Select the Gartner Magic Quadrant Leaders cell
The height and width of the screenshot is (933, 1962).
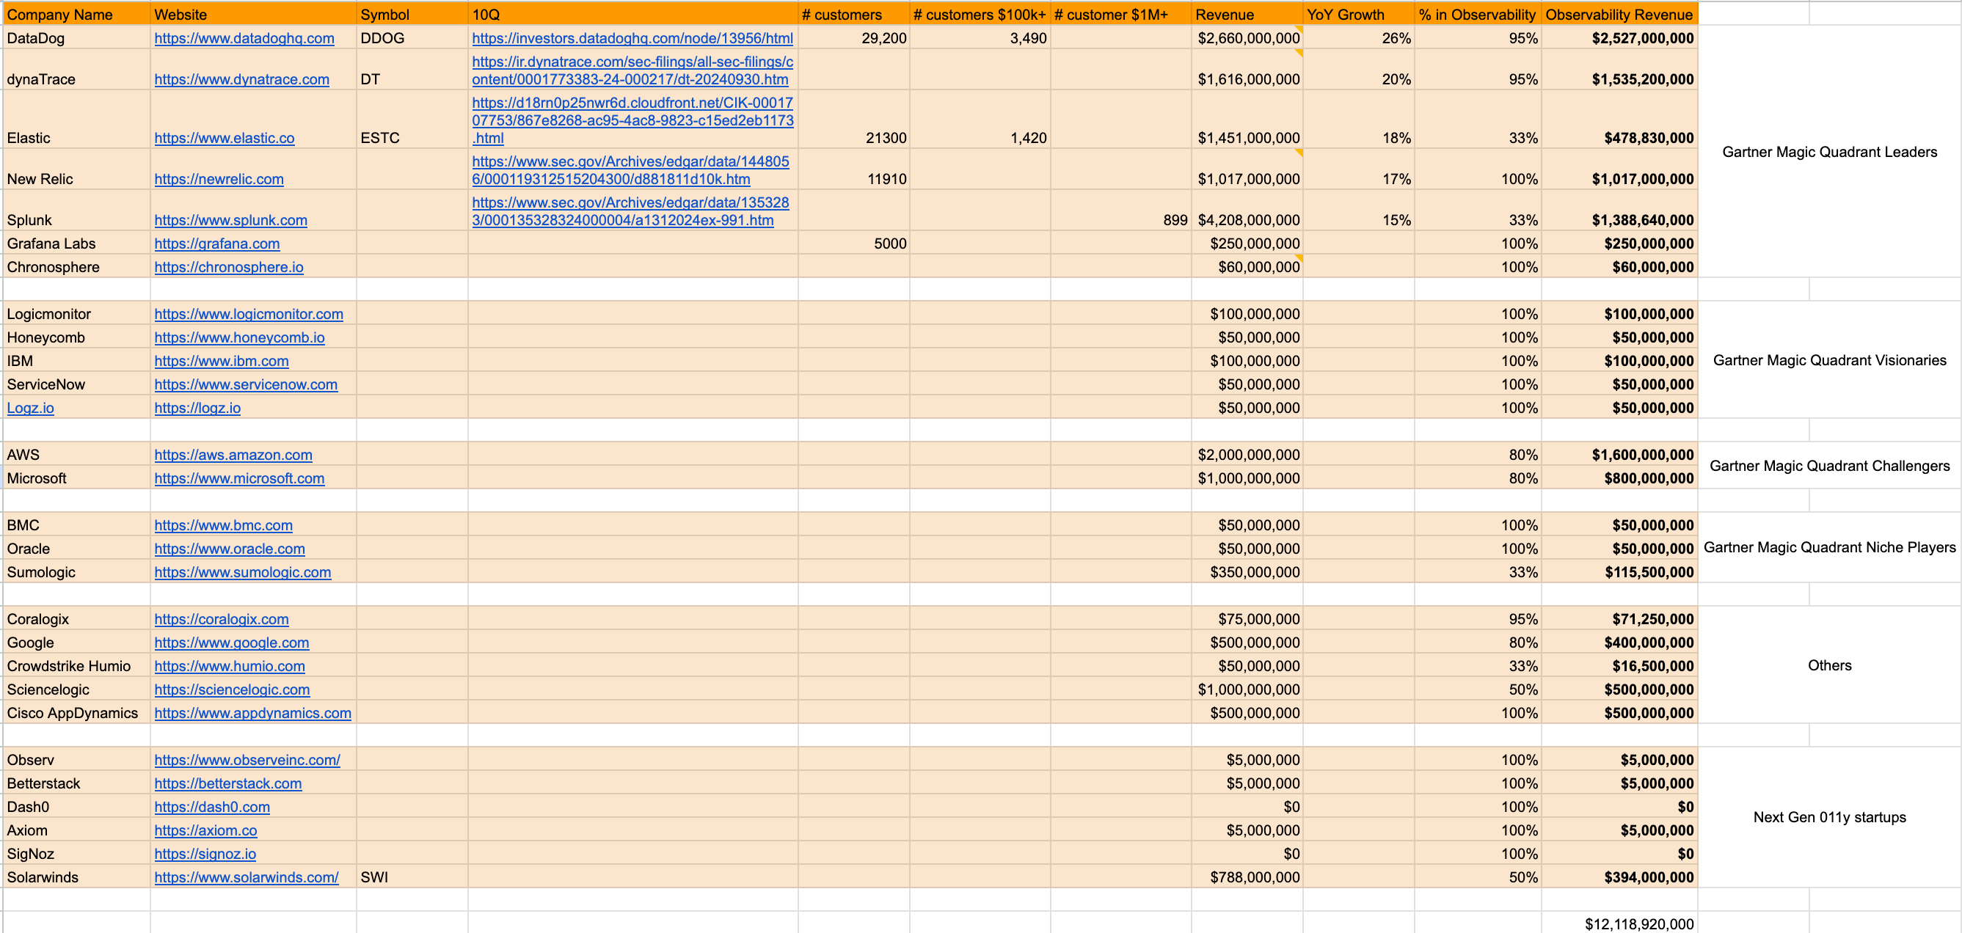(x=1828, y=152)
